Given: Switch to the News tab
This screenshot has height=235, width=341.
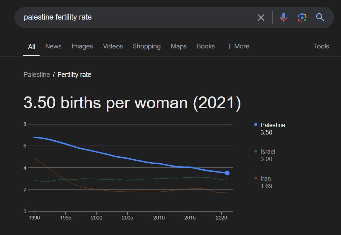Looking at the screenshot, I should click(53, 46).
